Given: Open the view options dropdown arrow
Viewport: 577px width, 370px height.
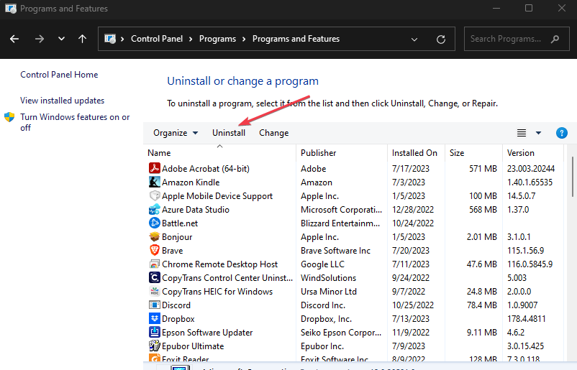Looking at the screenshot, I should pyautogui.click(x=538, y=133).
